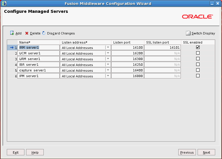Screen dimensions: 222x159
Task: Edit the capture_server1 name field
Action: pos(38,70)
